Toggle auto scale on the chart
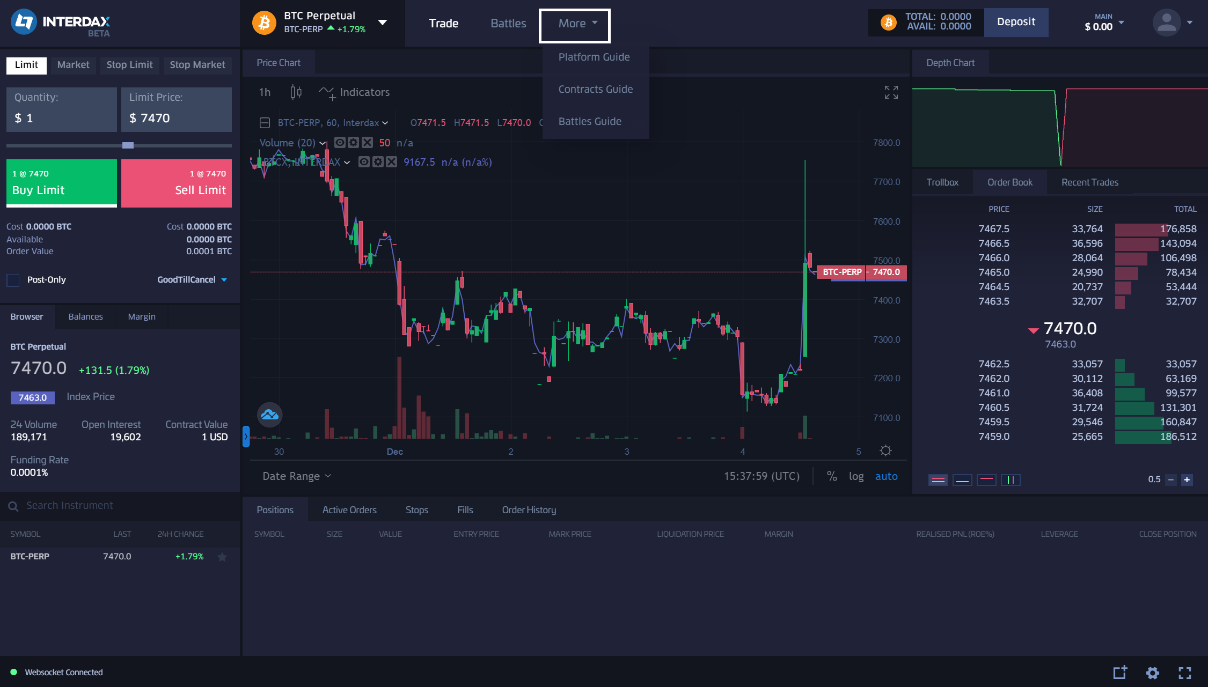 [x=886, y=476]
